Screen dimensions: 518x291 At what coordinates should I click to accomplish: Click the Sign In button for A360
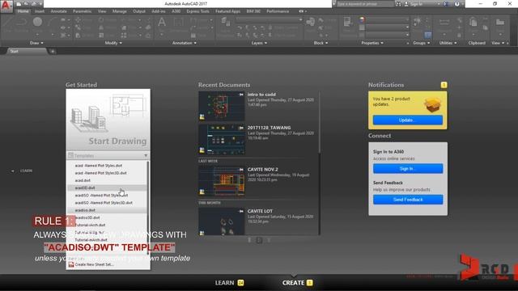(x=408, y=169)
